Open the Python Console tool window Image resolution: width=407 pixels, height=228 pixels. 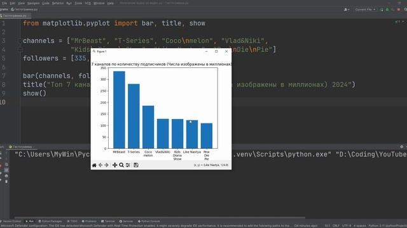tap(149, 221)
